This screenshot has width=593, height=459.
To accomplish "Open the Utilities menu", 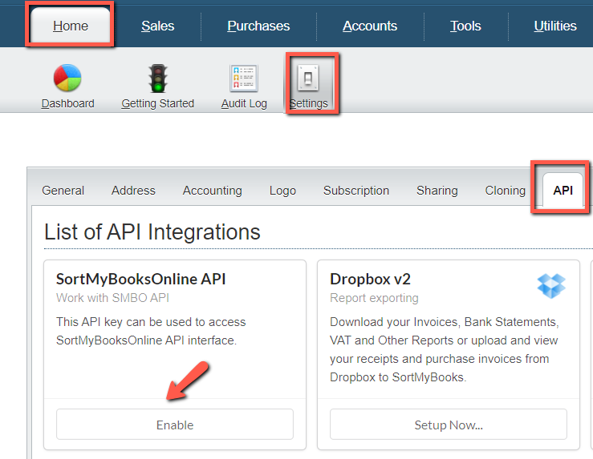I will 554,26.
